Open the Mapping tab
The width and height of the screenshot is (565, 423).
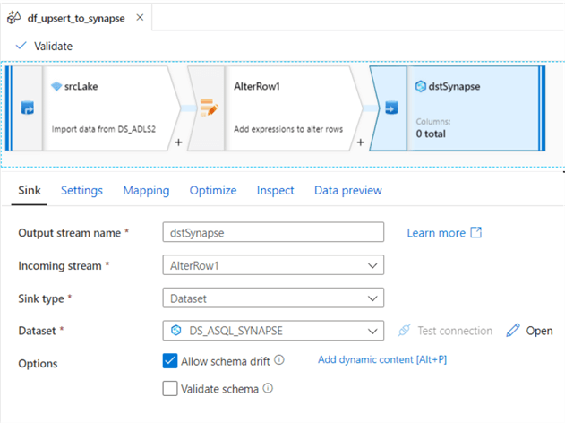point(146,190)
